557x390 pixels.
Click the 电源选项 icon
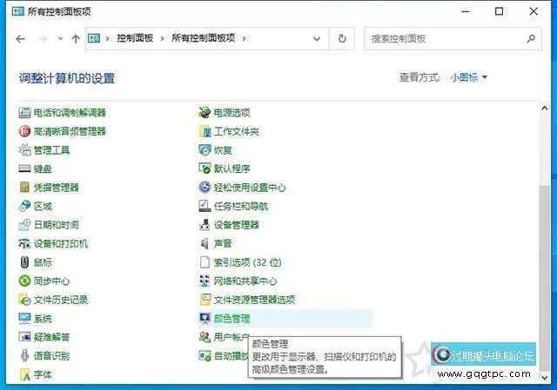pos(205,113)
